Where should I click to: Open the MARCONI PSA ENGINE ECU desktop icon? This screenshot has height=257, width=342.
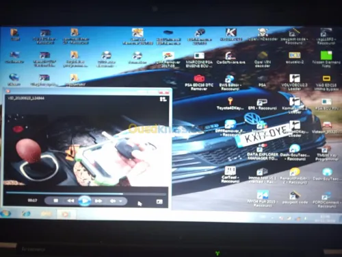point(199,60)
